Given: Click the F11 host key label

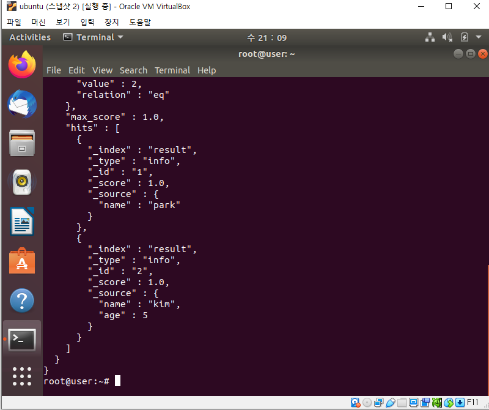Looking at the screenshot, I should point(472,402).
